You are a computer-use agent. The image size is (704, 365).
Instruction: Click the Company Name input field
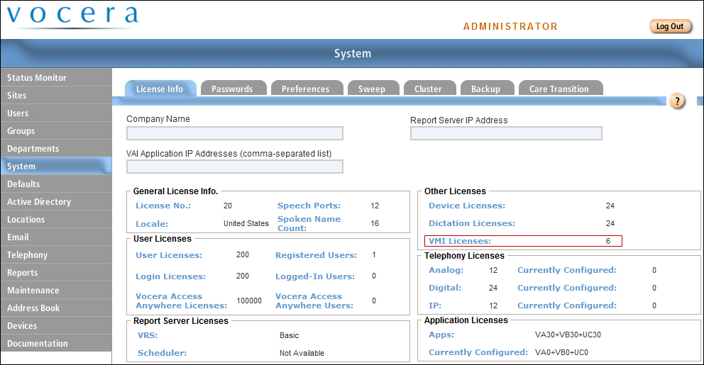[x=234, y=133]
